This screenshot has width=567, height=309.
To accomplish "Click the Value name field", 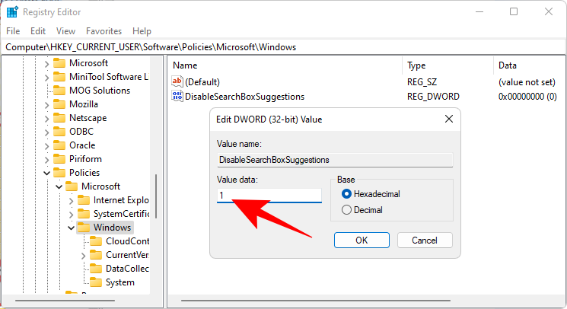I will click(335, 160).
